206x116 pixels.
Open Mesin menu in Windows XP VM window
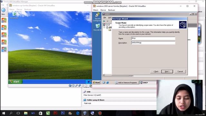click(12, 9)
